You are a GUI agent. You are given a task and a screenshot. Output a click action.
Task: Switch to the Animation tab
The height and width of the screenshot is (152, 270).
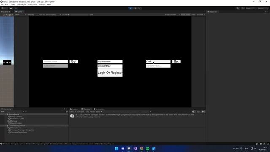click(99, 109)
